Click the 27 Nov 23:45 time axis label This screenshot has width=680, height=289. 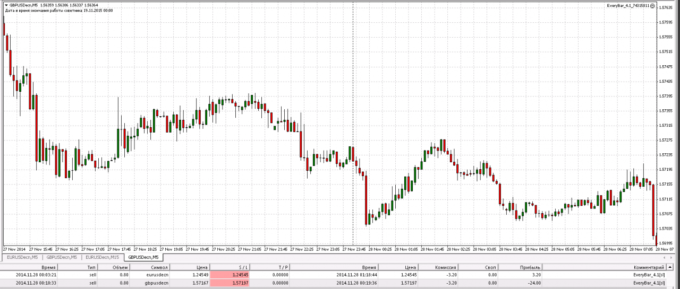coord(355,249)
